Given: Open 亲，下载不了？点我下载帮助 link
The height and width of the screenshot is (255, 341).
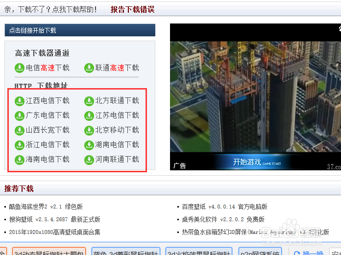Looking at the screenshot, I should (50, 9).
